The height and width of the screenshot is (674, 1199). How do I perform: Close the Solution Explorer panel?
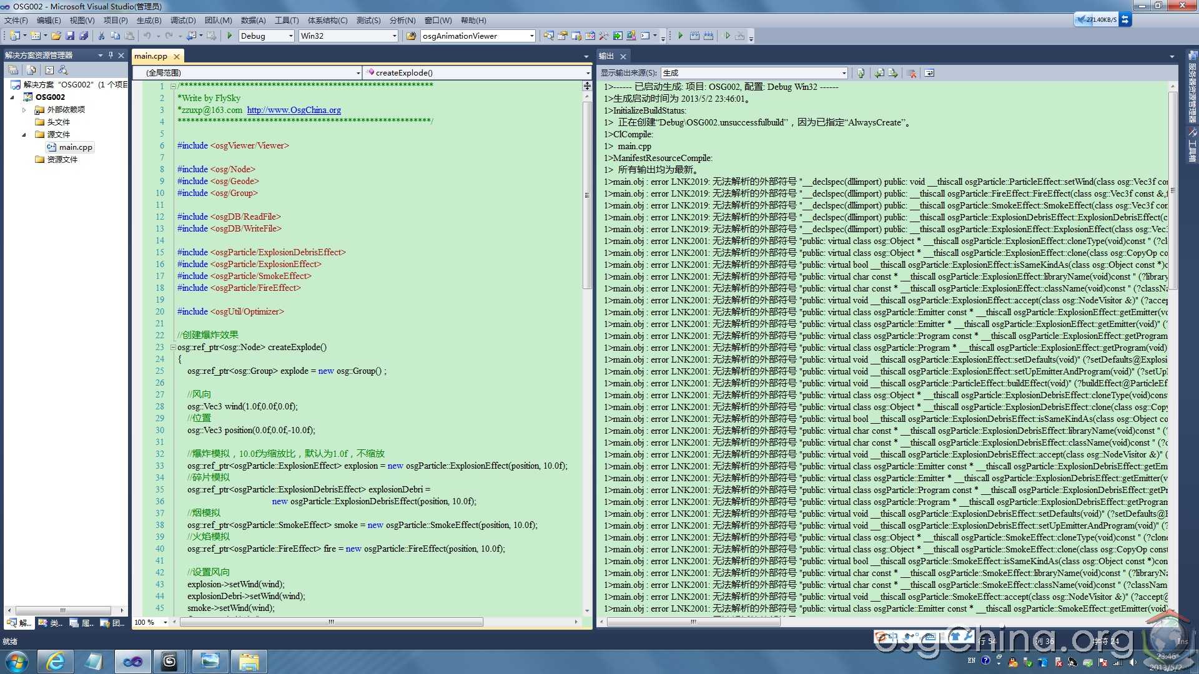click(121, 55)
